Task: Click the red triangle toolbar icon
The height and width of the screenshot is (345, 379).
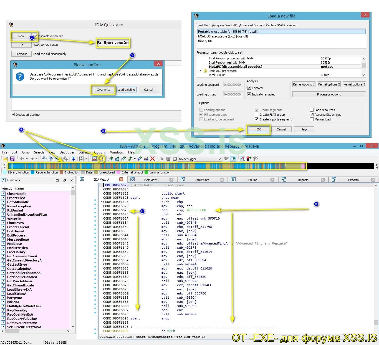Action: click(x=95, y=159)
